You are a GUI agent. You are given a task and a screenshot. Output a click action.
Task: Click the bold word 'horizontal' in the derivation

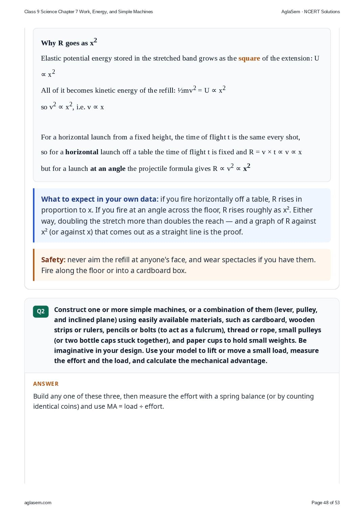click(82, 152)
